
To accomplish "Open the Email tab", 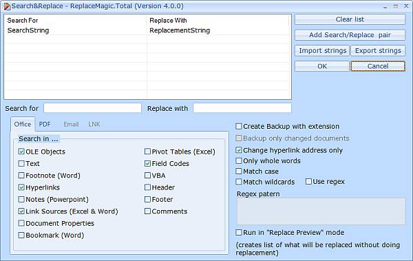I will 71,124.
